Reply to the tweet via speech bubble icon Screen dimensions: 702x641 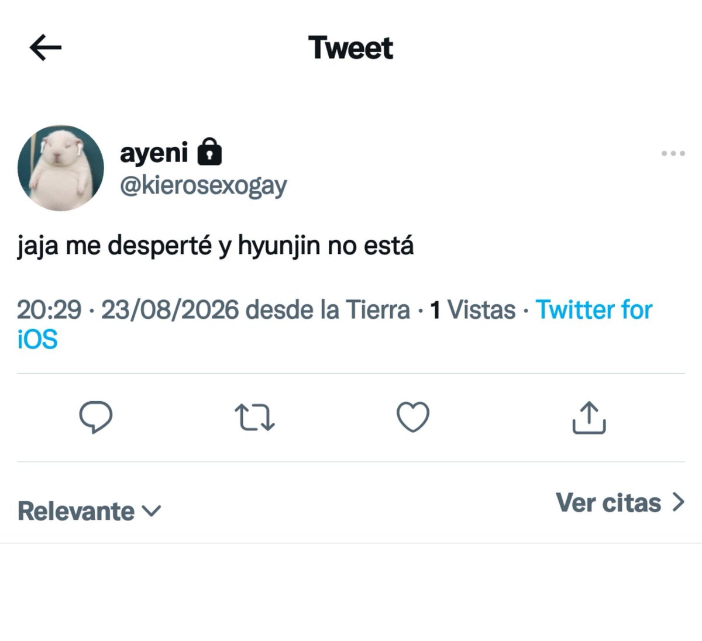click(96, 418)
